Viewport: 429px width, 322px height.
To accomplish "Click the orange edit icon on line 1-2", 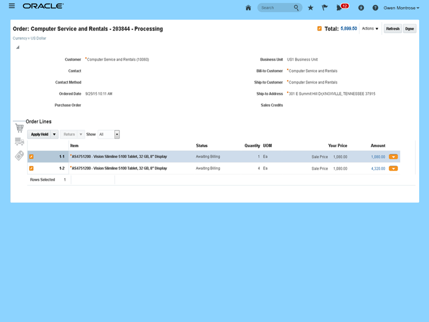I will [31, 169].
